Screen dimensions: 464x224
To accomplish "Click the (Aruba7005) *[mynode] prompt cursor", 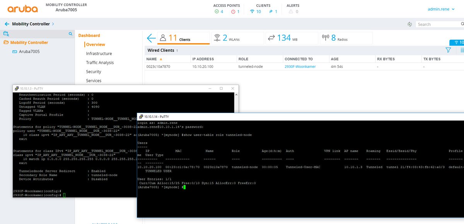I will (x=184, y=187).
